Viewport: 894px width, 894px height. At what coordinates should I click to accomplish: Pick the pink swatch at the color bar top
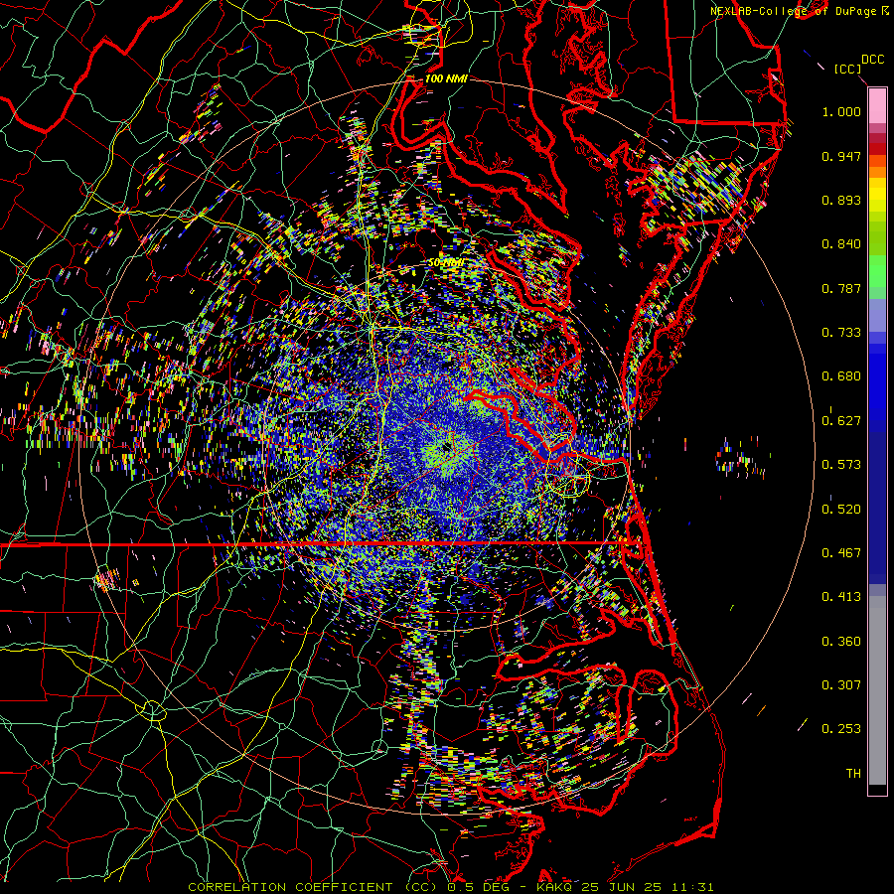[x=877, y=105]
